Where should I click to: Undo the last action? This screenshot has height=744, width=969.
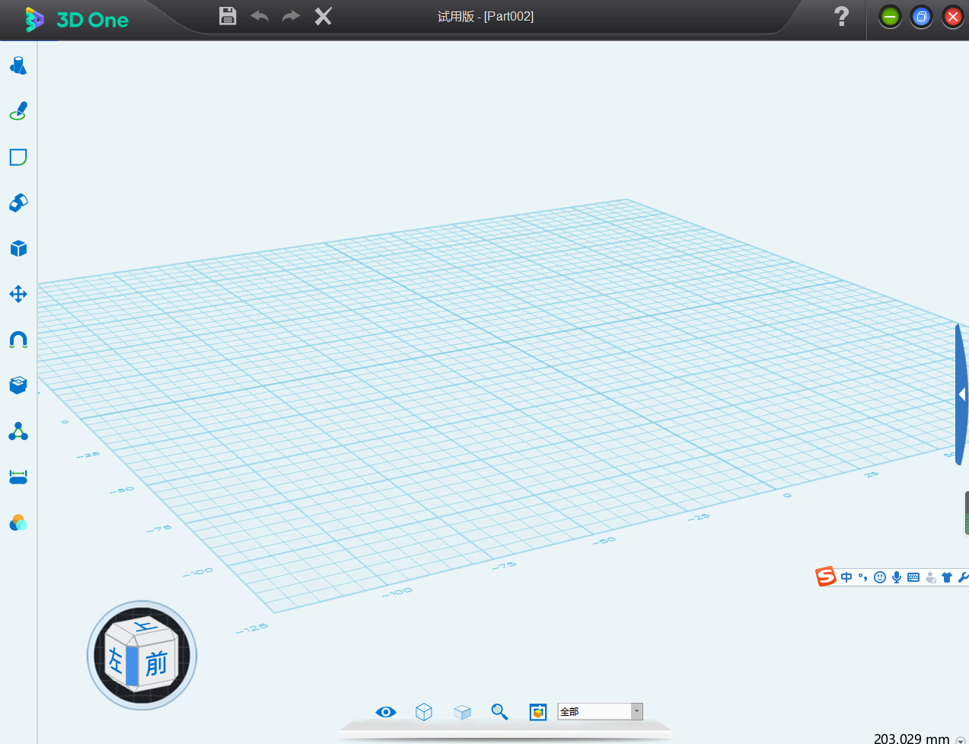pyautogui.click(x=260, y=16)
